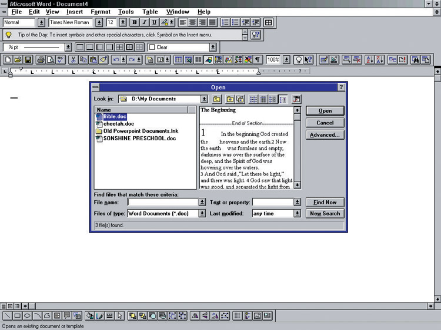Save the document with the floppy disk icon
The height and width of the screenshot is (330, 441).
pyautogui.click(x=28, y=59)
